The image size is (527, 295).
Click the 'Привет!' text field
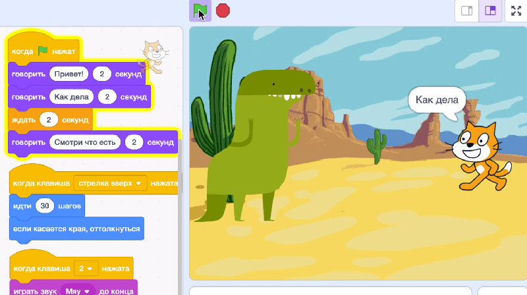[x=69, y=74]
